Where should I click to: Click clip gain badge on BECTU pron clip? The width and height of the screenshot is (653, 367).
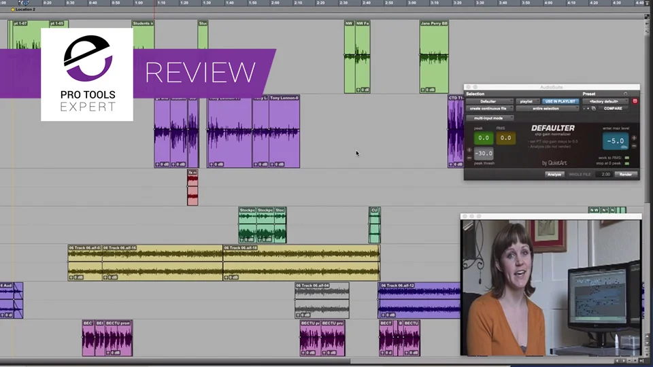[x=114, y=353]
